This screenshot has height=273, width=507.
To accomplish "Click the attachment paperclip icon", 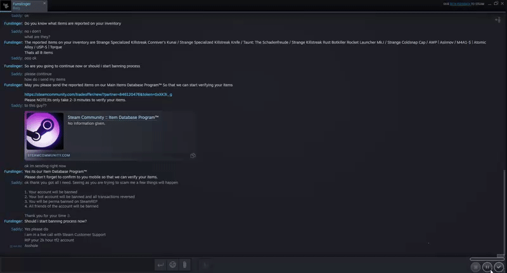I will click(184, 265).
